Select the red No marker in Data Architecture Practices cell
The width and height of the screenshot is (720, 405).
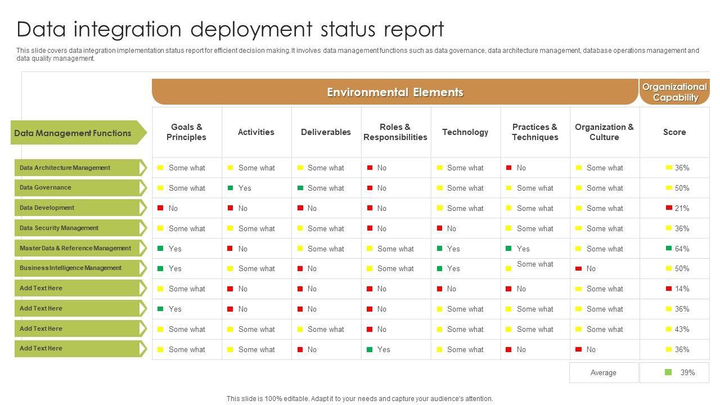click(x=509, y=168)
